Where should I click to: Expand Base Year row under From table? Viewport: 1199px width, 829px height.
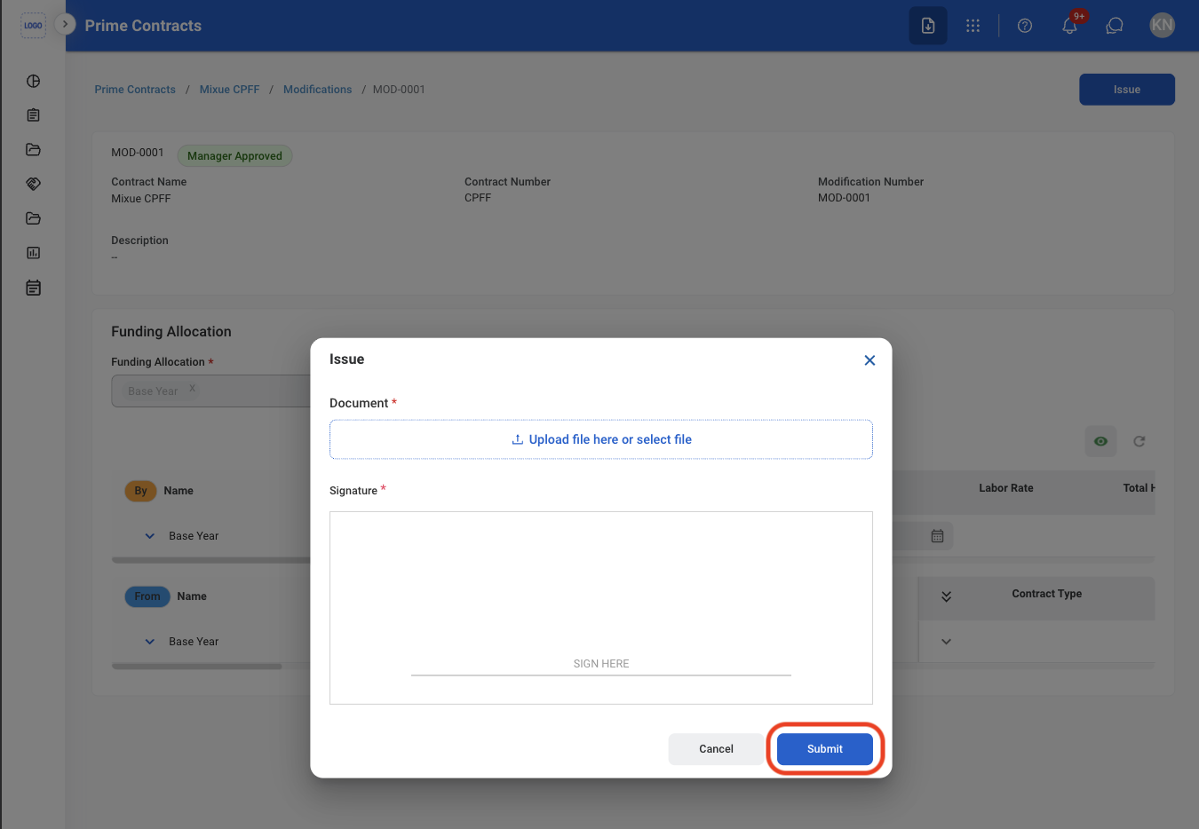click(x=149, y=642)
